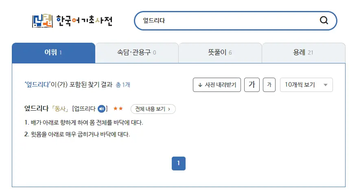Viewport: 350px width, 192px height.
Task: Click the second definition text
Action: tap(77, 134)
